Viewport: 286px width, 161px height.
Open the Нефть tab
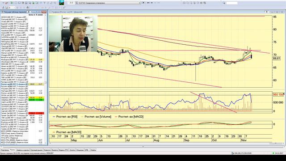click(x=93, y=150)
